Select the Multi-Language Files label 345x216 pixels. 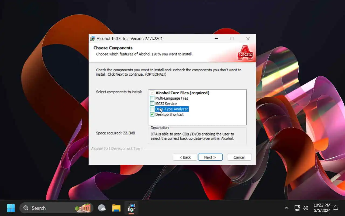[172, 98]
